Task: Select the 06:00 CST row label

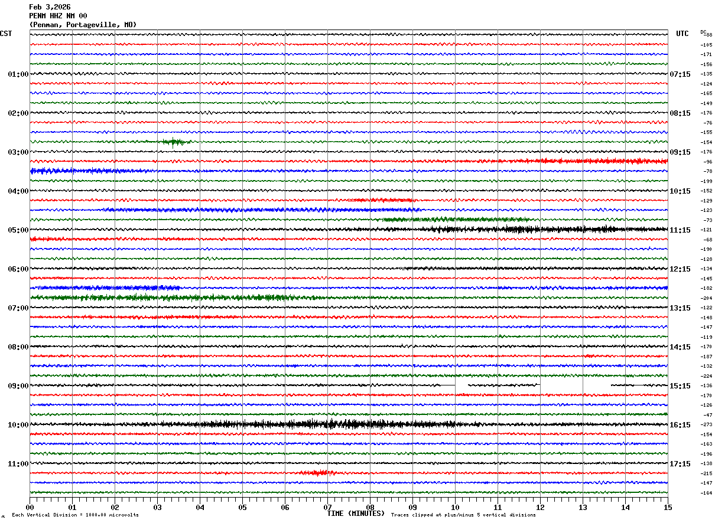Action: (x=18, y=269)
